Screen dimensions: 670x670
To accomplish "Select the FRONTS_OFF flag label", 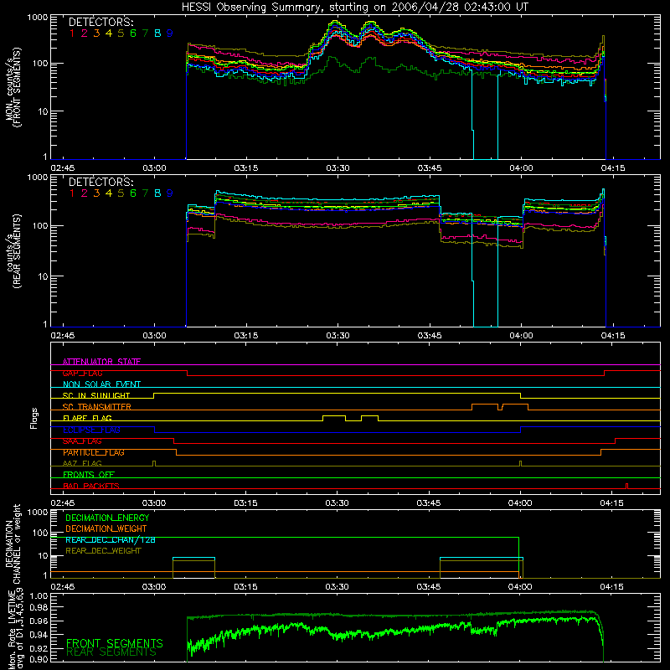I will coord(89,474).
